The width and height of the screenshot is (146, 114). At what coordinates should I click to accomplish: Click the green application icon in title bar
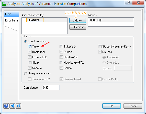point(4,4)
